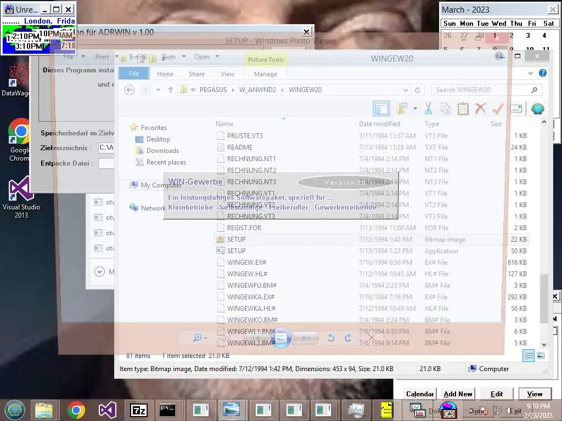This screenshot has width=562, height=421.
Task: Select the REGIST.FOR file
Action: click(x=244, y=227)
